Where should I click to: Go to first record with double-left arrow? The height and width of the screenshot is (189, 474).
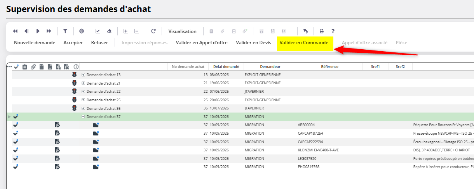(15, 31)
